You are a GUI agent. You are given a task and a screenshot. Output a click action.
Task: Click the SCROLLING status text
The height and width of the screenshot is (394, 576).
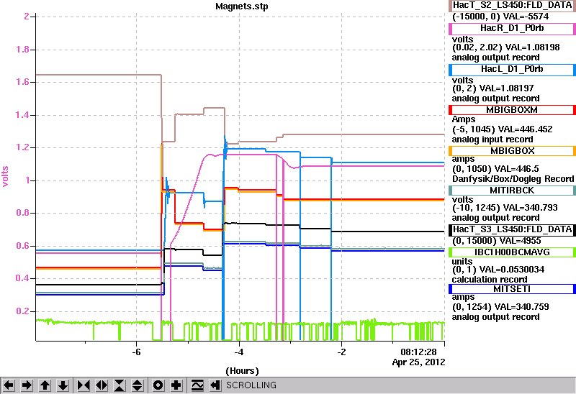251,385
